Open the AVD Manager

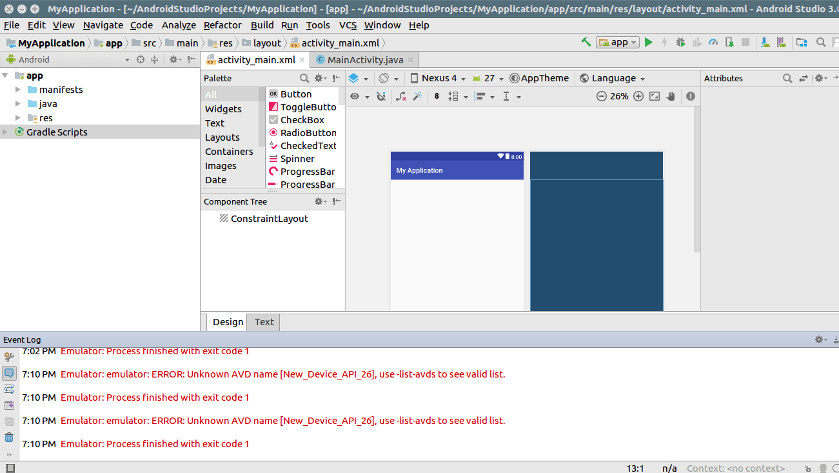(x=781, y=42)
